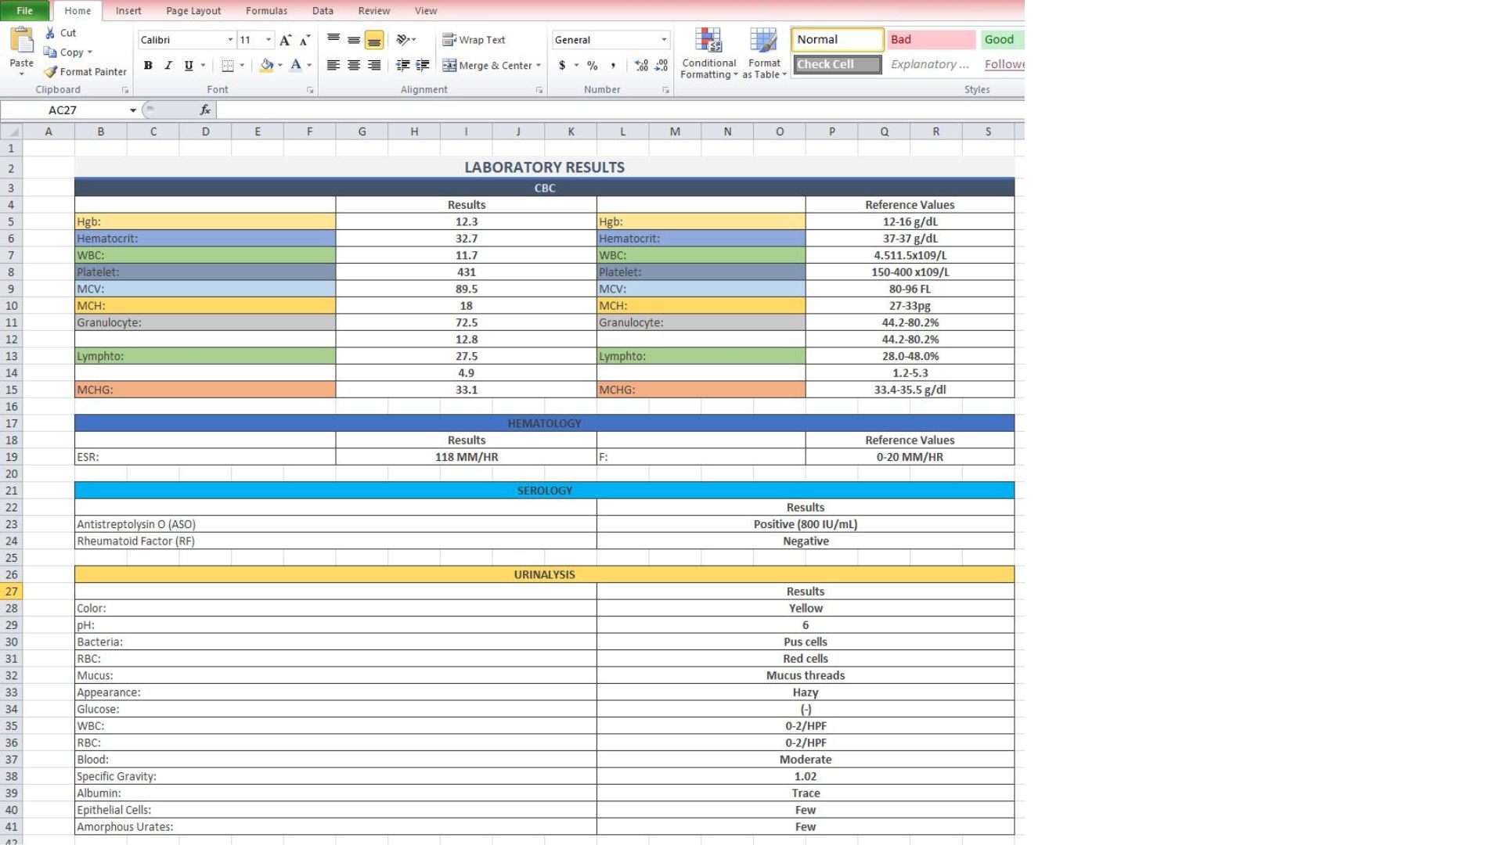
Task: Expand the Merge & Center dropdown arrow
Action: (539, 66)
